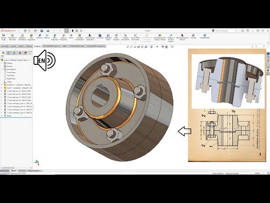Launch DriveWorksXpress Wizard
270x203 pixels.
tap(182, 37)
